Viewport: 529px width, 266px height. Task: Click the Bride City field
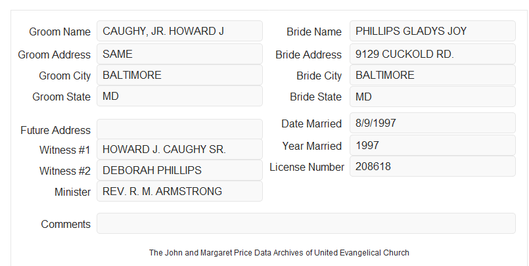click(x=432, y=75)
